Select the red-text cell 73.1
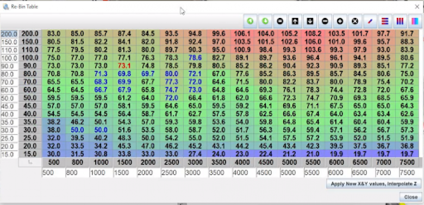 (x=124, y=66)
